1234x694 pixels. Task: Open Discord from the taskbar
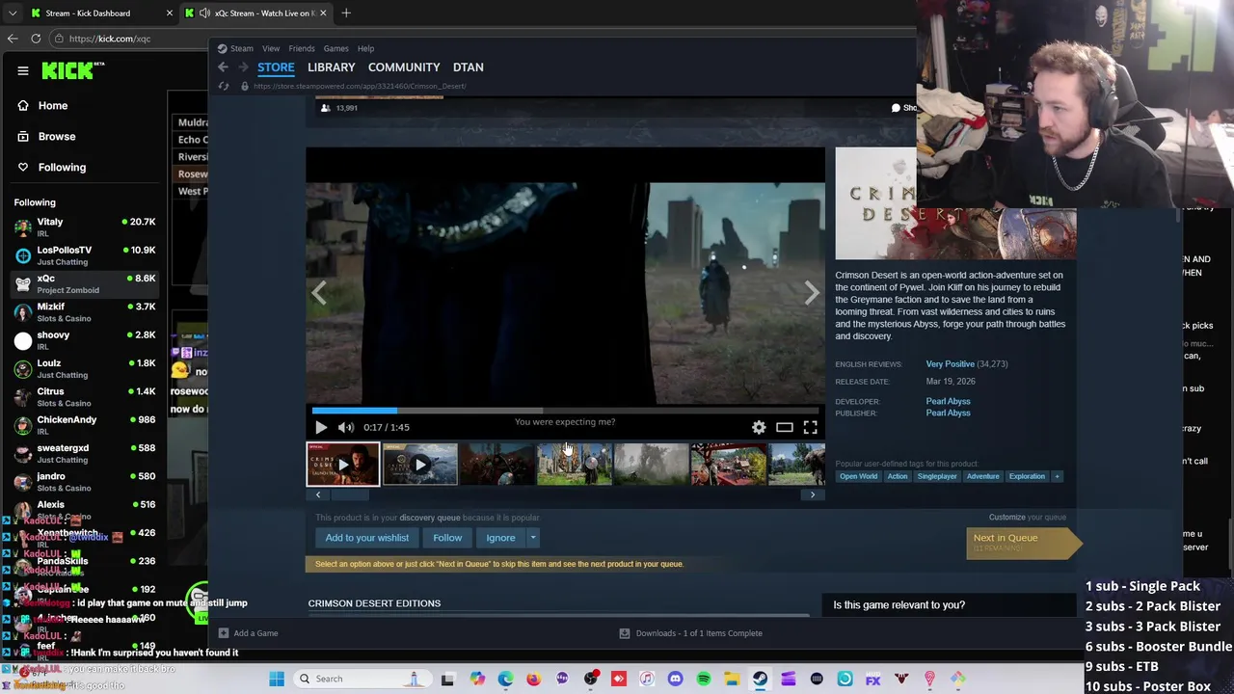click(675, 679)
